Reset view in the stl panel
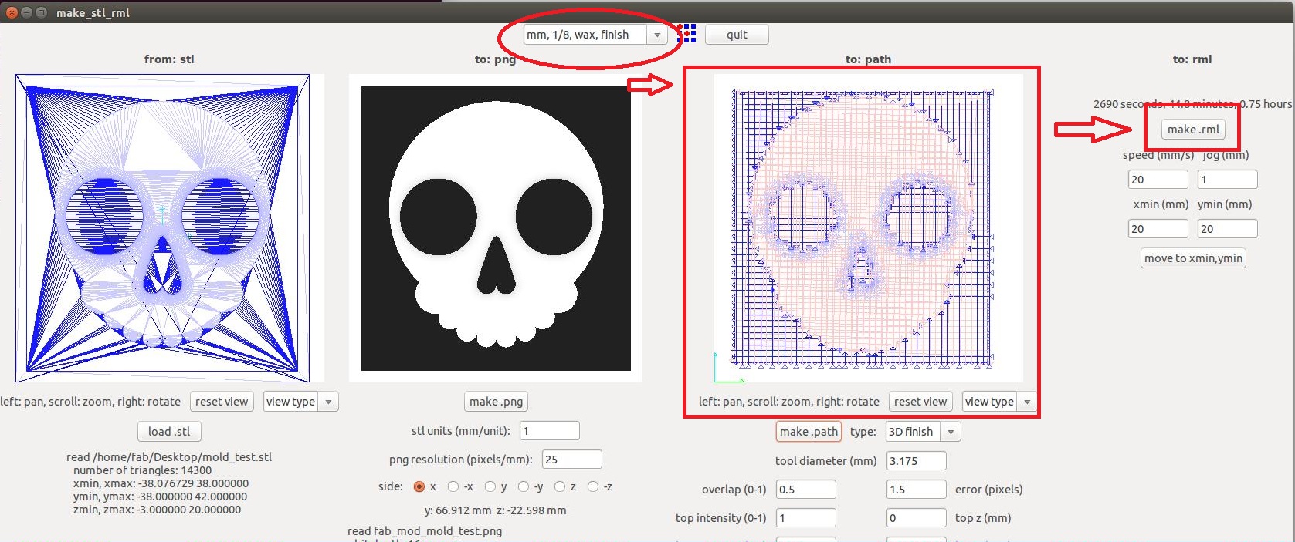 click(222, 402)
